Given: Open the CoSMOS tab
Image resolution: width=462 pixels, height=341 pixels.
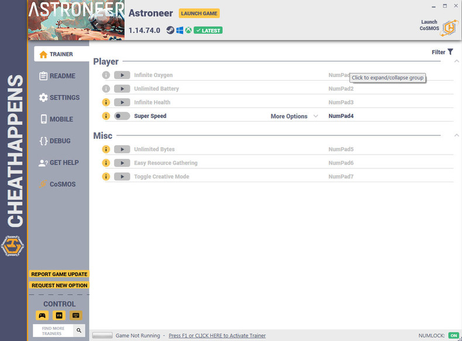Looking at the screenshot, I should (57, 184).
